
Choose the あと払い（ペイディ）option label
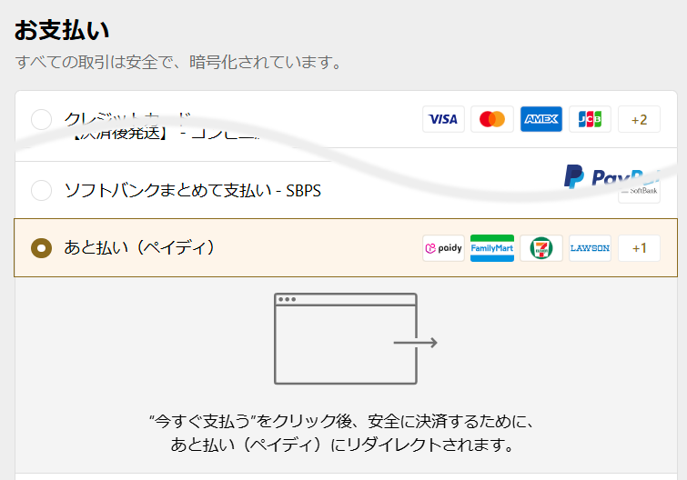[140, 247]
